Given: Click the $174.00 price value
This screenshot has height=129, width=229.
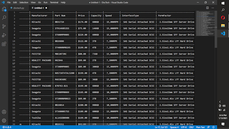Looking at the screenshot, I should [83, 22].
